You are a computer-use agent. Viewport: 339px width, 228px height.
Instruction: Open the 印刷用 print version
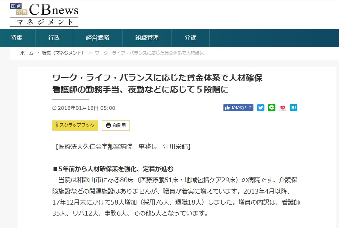[x=116, y=126]
